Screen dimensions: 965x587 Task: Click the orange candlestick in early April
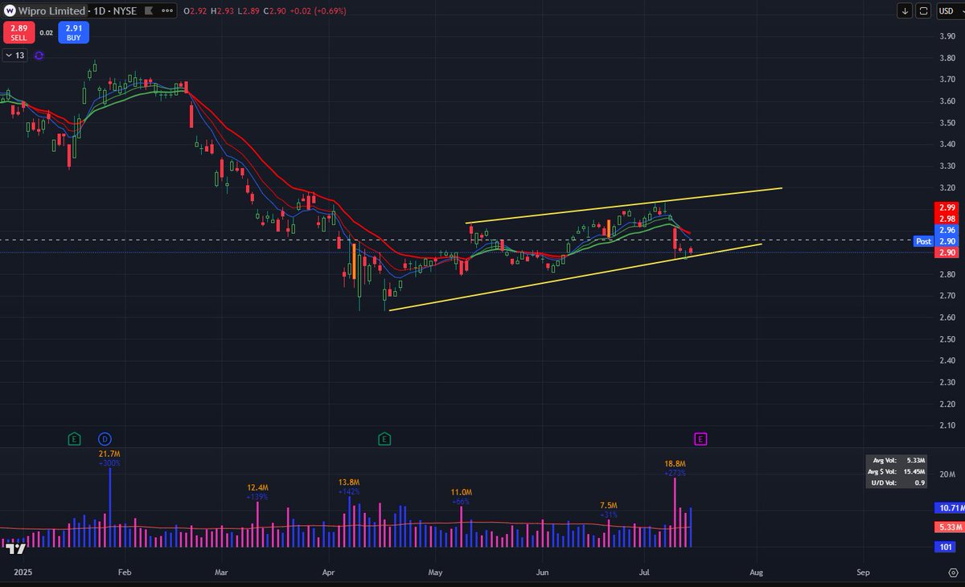point(354,261)
